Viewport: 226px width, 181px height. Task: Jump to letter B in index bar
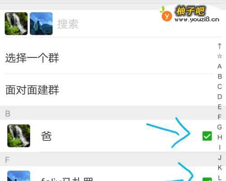(220, 76)
